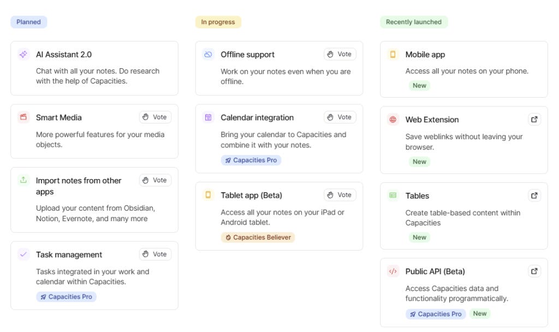Click the Web Extension title
The image size is (559, 332).
click(432, 120)
